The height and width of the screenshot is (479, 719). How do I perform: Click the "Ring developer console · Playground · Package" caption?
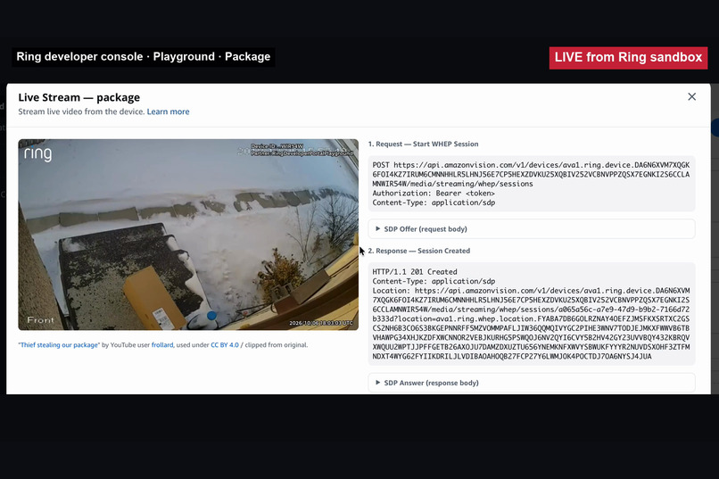(144, 57)
